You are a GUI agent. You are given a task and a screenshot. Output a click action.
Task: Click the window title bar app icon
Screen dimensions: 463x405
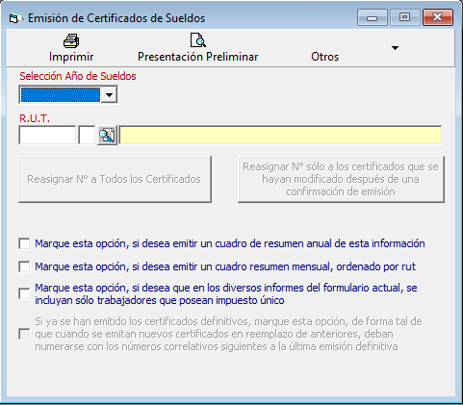pyautogui.click(x=15, y=18)
